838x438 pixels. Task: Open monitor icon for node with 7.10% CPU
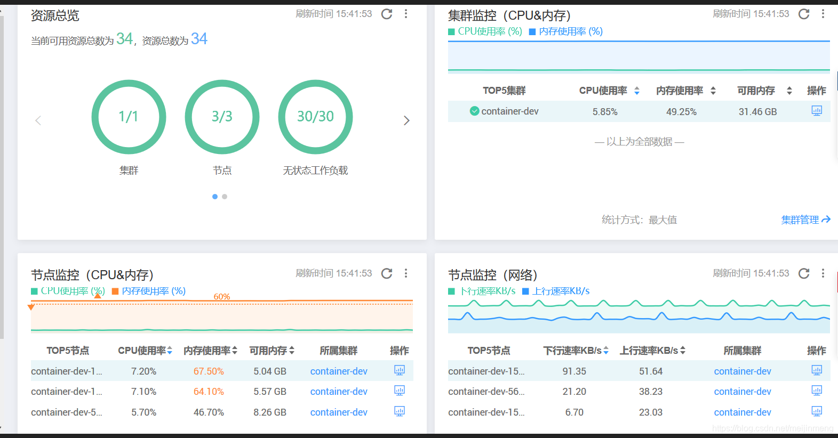(x=400, y=391)
